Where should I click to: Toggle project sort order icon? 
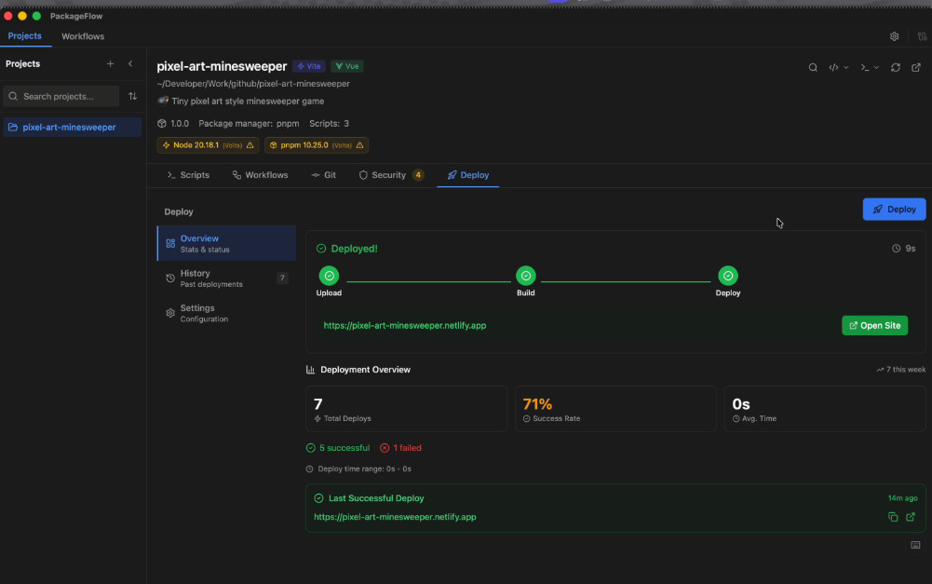point(132,96)
